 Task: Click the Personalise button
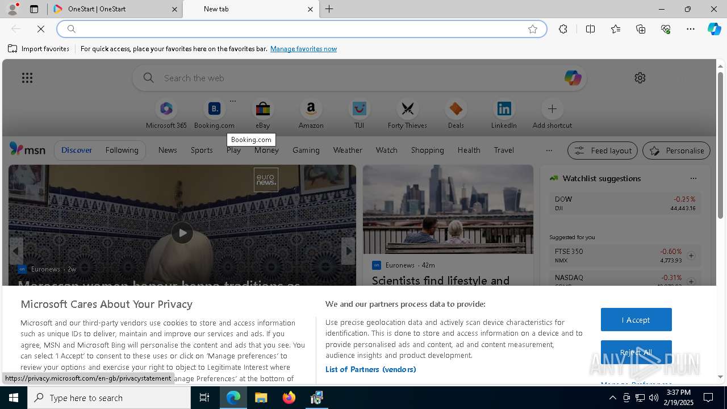pyautogui.click(x=676, y=151)
